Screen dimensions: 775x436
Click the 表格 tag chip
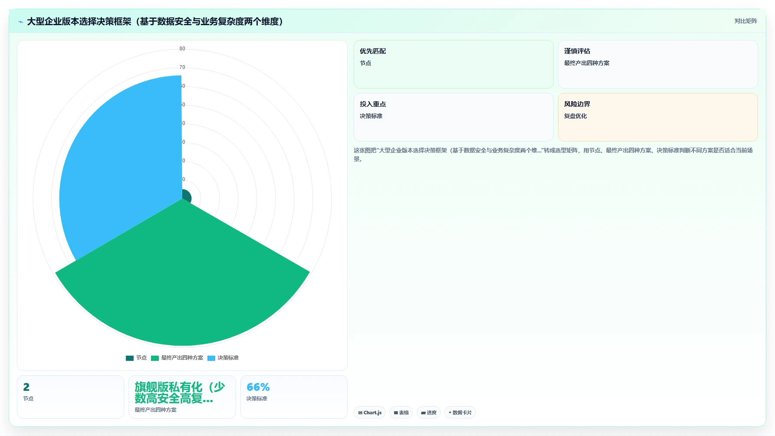(x=401, y=413)
